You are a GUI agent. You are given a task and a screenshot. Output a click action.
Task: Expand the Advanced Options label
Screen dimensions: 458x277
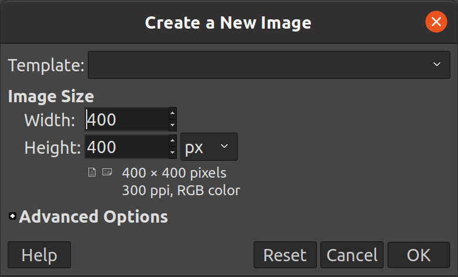[x=94, y=217]
